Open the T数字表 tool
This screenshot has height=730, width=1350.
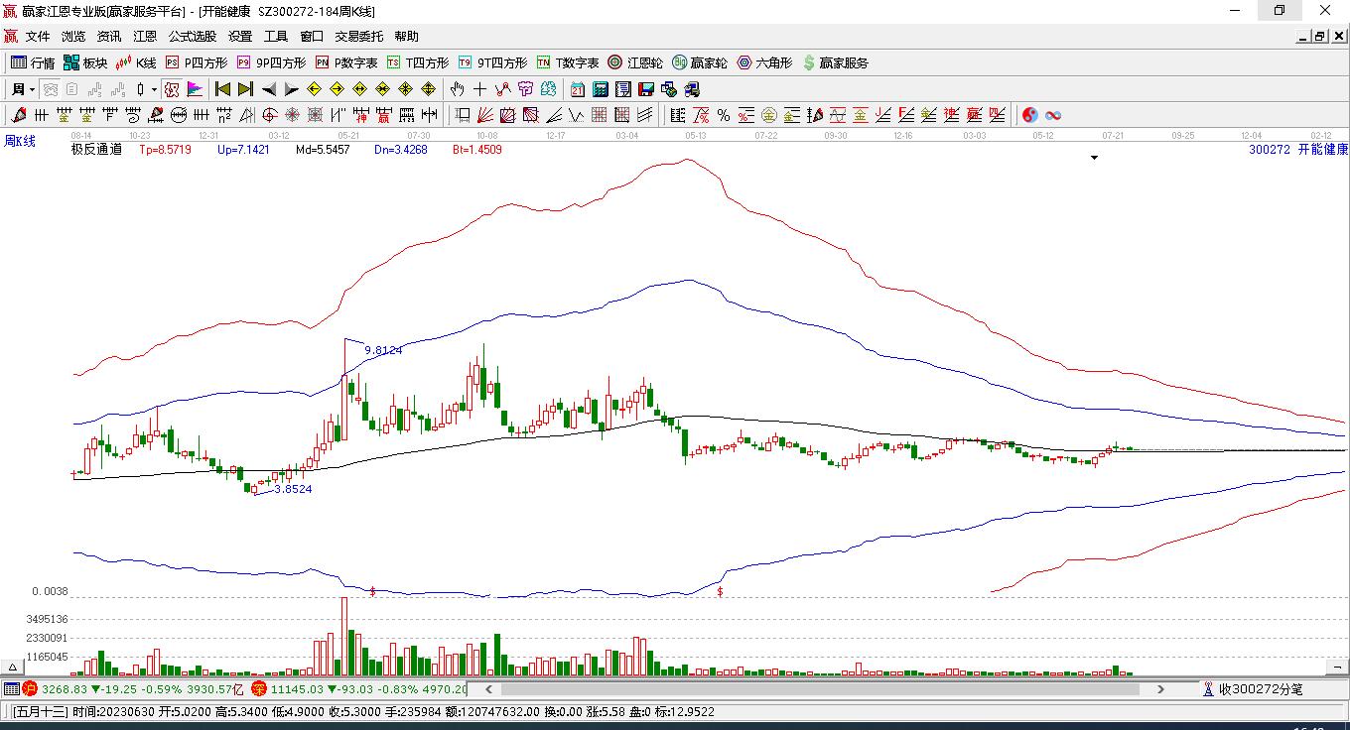click(568, 62)
